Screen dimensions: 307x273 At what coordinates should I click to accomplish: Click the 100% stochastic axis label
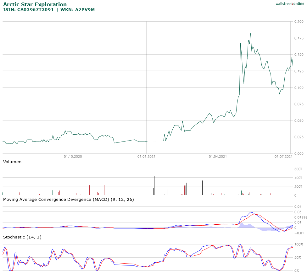(299, 244)
